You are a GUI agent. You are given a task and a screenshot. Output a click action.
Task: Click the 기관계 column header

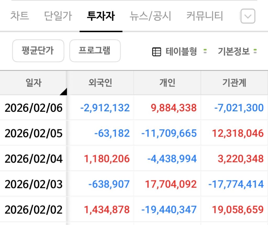coord(234,83)
